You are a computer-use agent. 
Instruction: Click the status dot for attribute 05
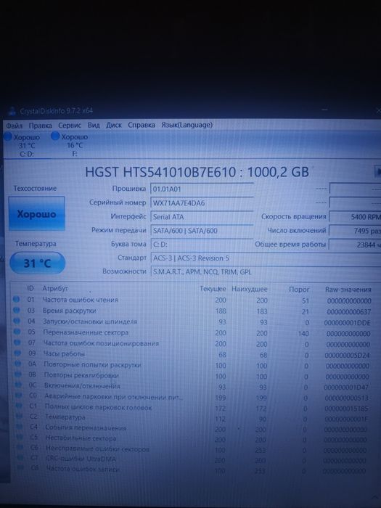coord(17,332)
